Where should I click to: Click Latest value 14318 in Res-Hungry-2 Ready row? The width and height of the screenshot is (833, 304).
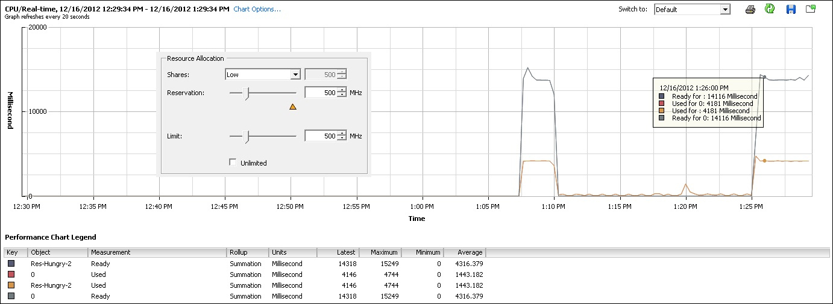tap(347, 264)
